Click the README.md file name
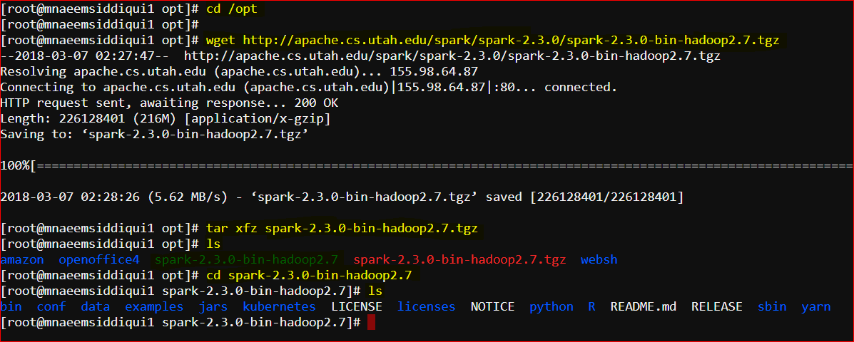854x342 pixels. click(644, 306)
